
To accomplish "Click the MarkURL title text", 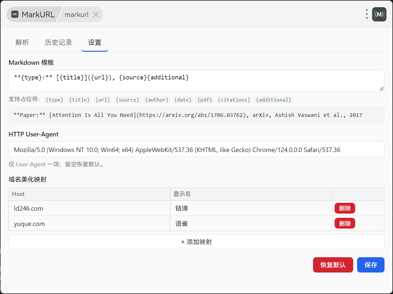I will coord(38,14).
